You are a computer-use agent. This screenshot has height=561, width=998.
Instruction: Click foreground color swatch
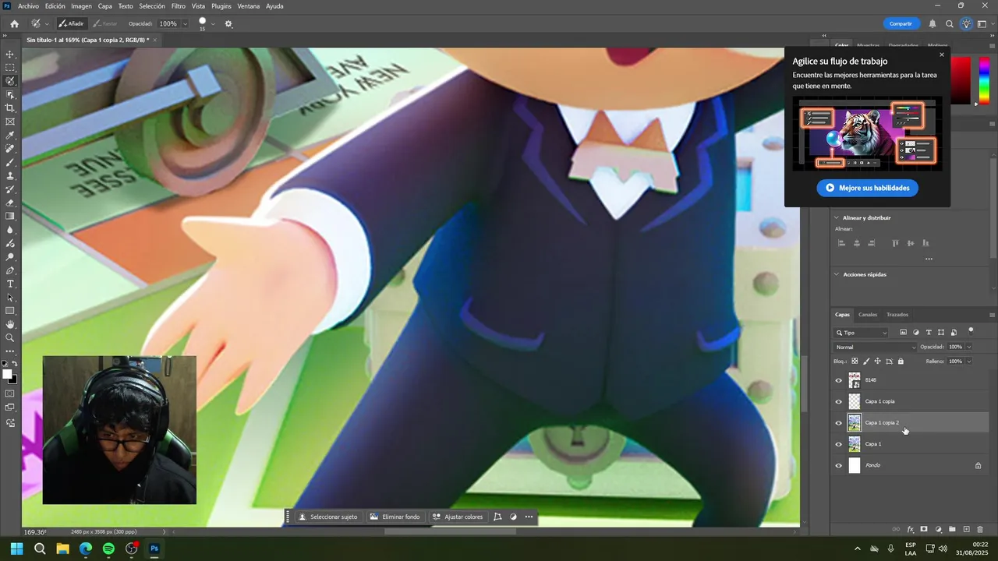tap(7, 375)
